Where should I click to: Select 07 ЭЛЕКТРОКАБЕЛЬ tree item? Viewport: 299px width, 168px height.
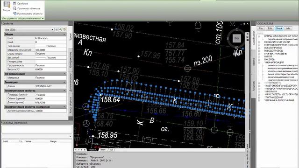(275, 54)
